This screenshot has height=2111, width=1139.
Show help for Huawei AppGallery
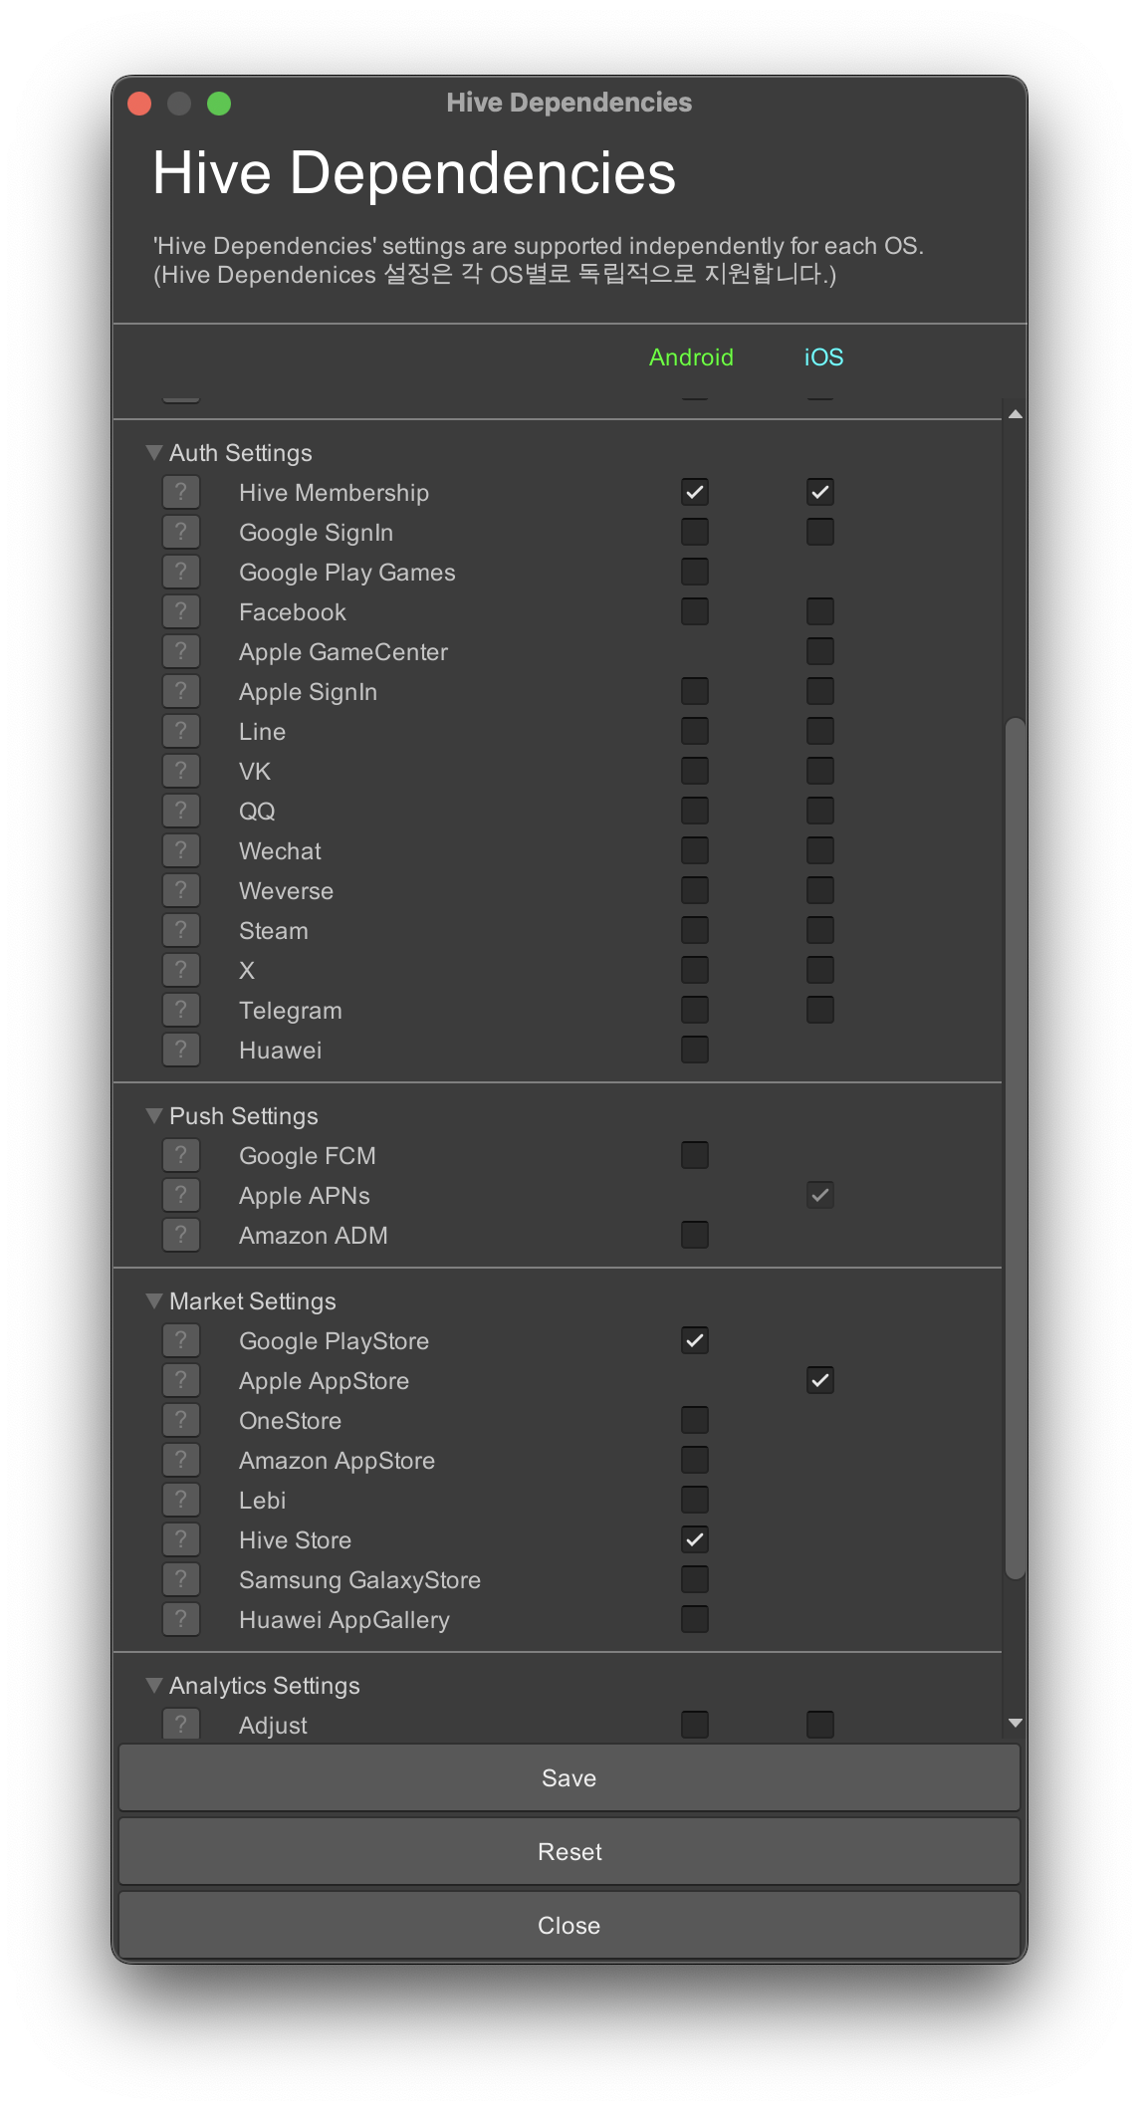(181, 1619)
